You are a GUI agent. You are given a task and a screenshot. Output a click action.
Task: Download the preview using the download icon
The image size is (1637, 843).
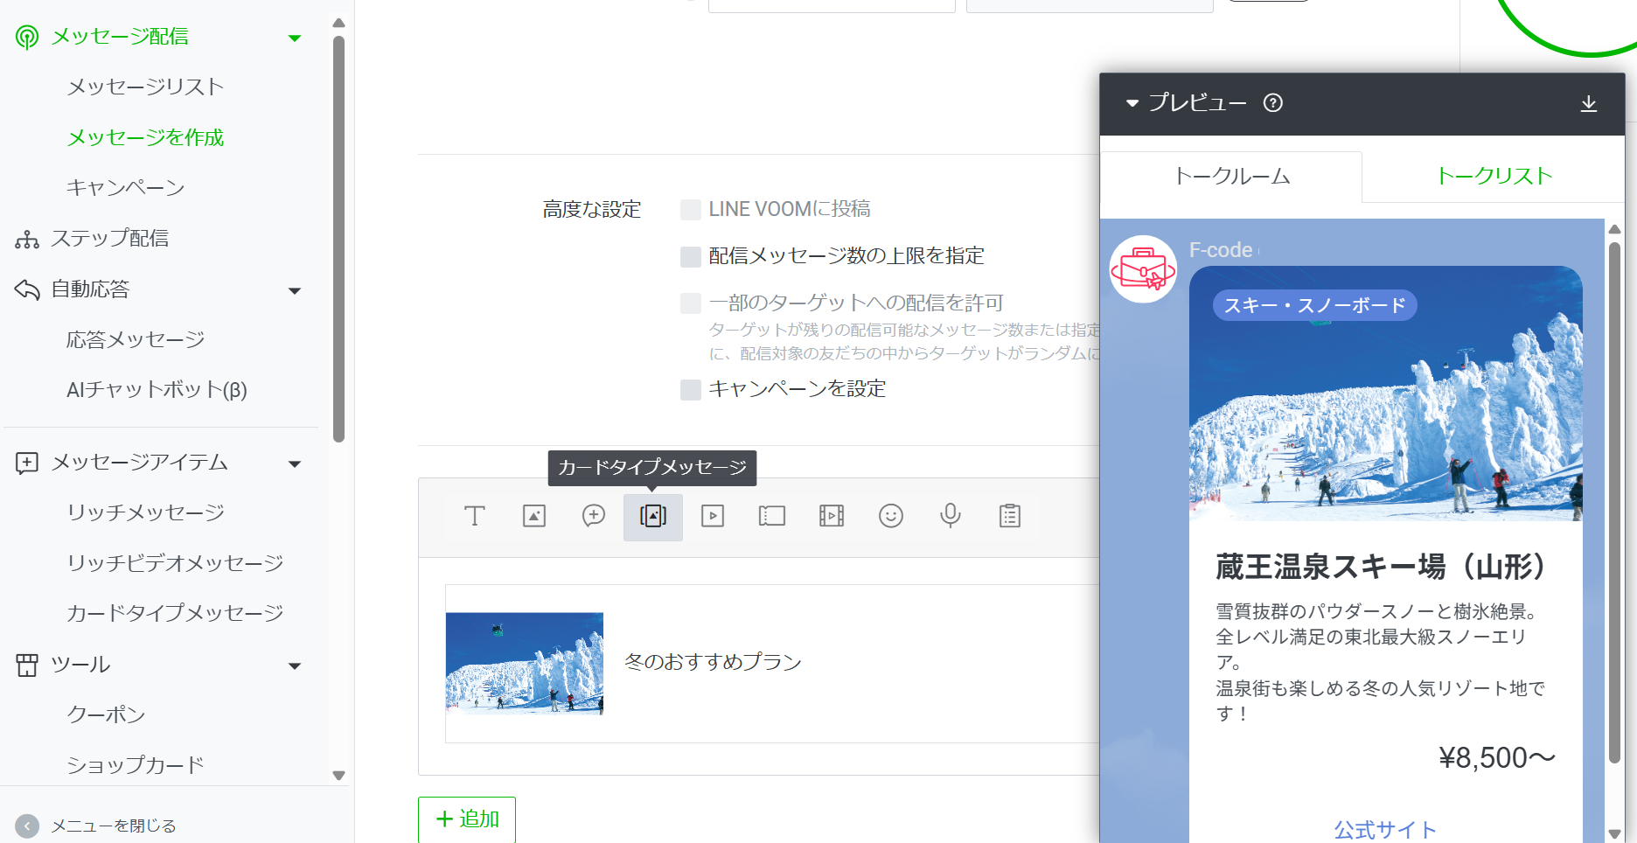coord(1588,104)
